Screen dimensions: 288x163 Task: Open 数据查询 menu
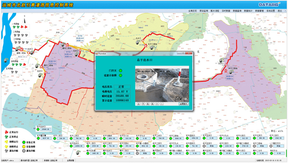(237, 11)
